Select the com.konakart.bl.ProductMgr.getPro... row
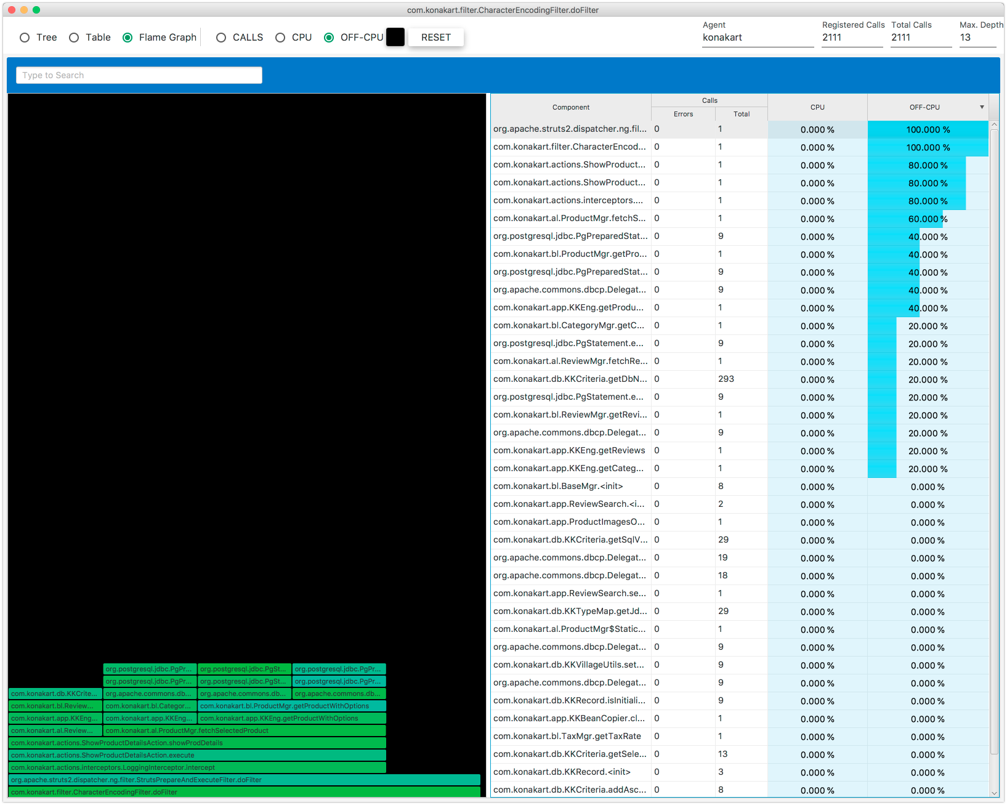This screenshot has width=1007, height=805. pyautogui.click(x=740, y=254)
